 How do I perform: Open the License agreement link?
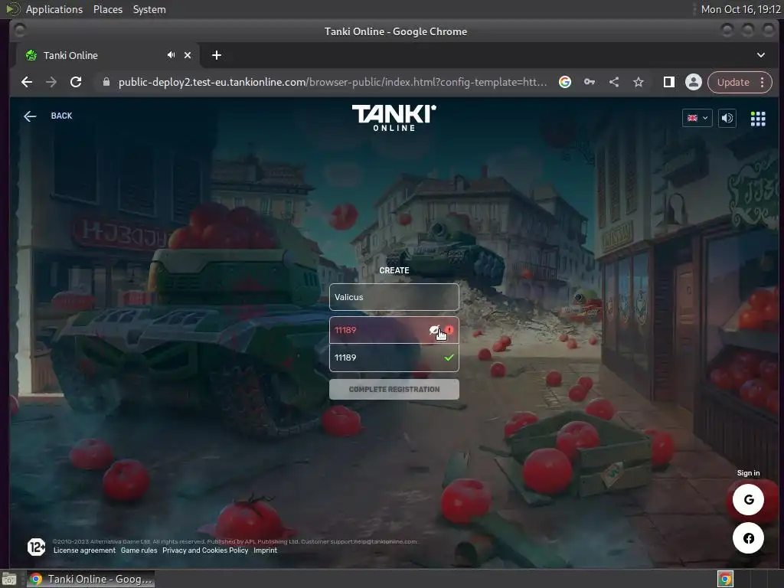coord(84,550)
